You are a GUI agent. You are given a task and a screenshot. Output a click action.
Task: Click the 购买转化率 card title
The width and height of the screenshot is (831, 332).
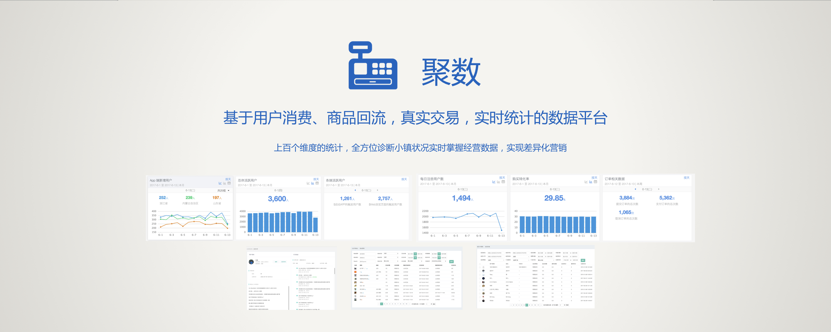tap(521, 179)
